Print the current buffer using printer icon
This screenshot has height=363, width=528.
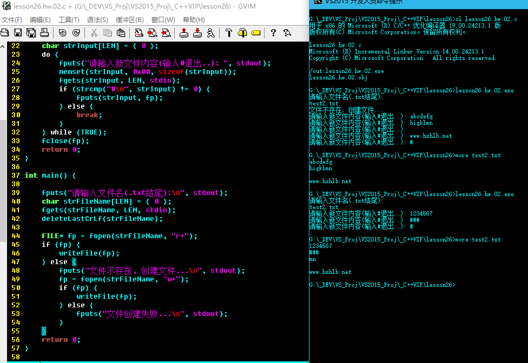[x=45, y=33]
